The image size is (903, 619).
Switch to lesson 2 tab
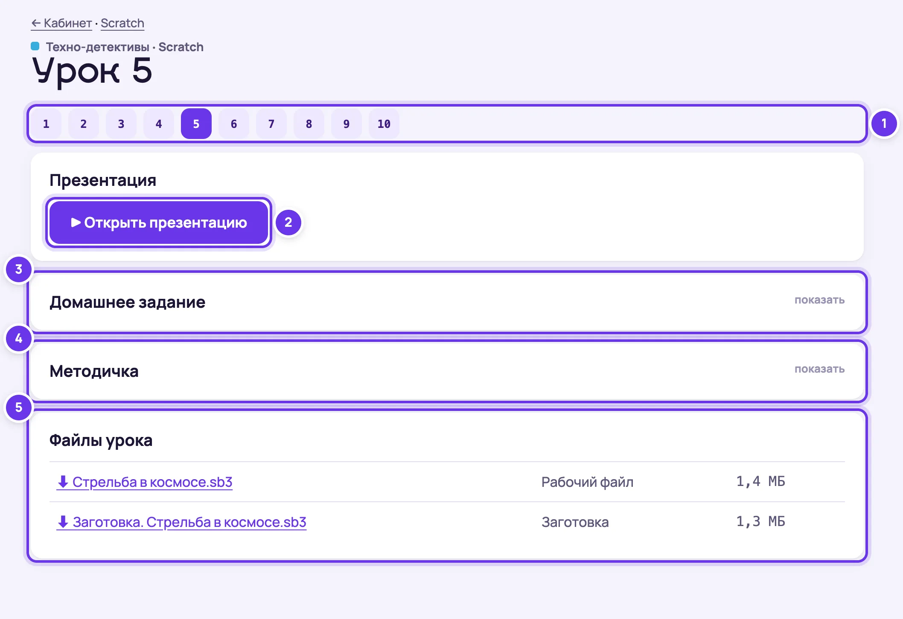(x=84, y=124)
